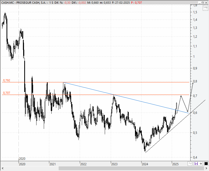
Task: Click the M: 0,660 maximum value
Action: (93, 3)
